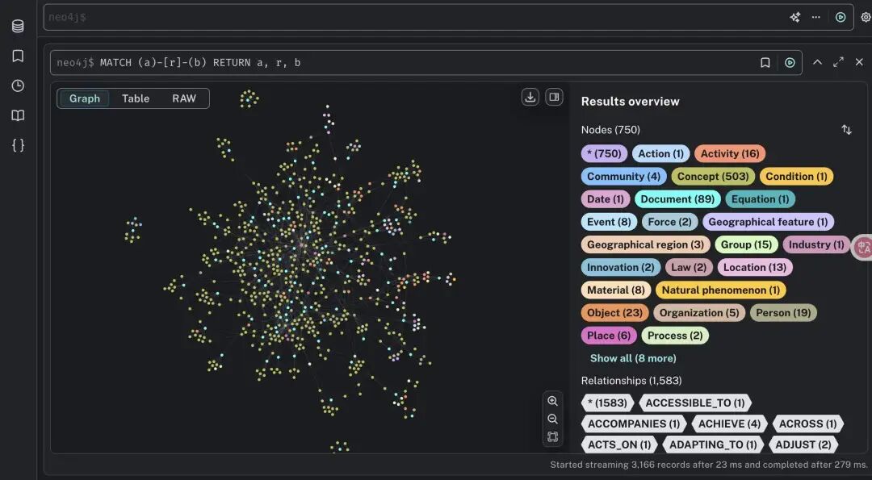Download the graph result export icon

(530, 98)
